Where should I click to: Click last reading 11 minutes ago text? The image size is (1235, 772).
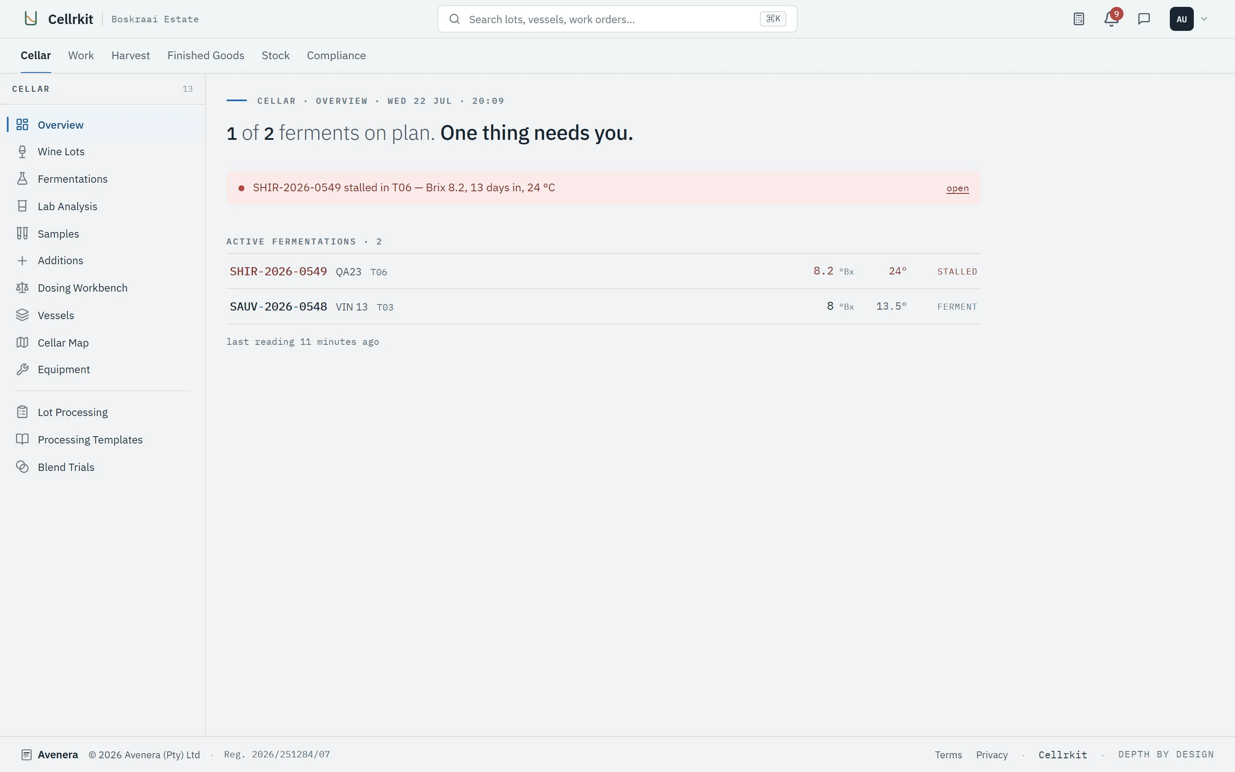(303, 341)
